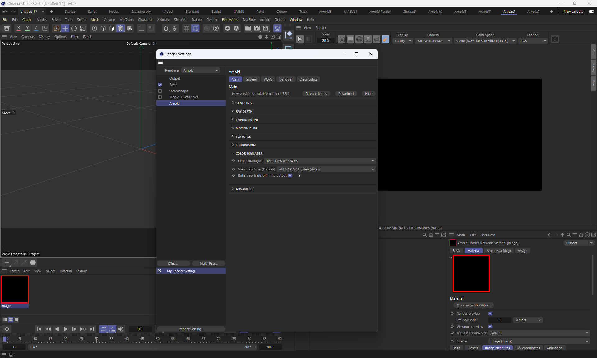Start IPR render with play icon
Screen dimensions: 597x358
(x=300, y=40)
